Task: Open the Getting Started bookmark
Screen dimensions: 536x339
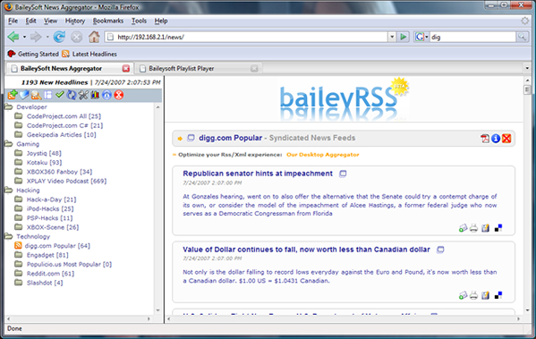Action: [33, 54]
